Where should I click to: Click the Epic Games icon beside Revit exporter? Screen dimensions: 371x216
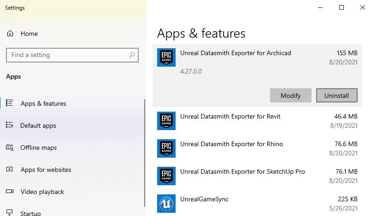coord(166,120)
